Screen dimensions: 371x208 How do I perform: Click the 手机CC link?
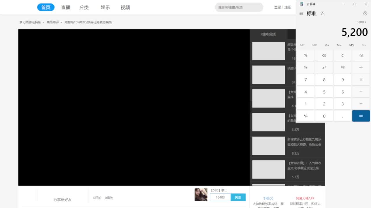pos(268,198)
